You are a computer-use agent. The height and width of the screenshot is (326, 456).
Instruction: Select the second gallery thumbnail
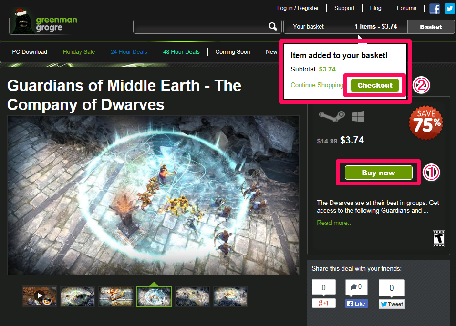(x=78, y=296)
